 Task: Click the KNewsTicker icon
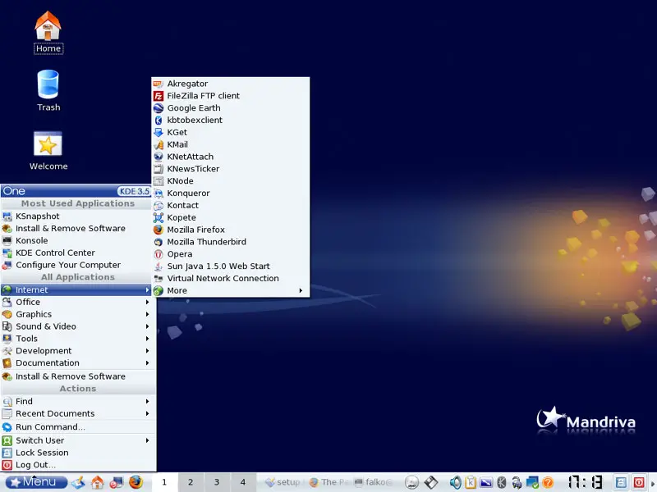tap(159, 169)
